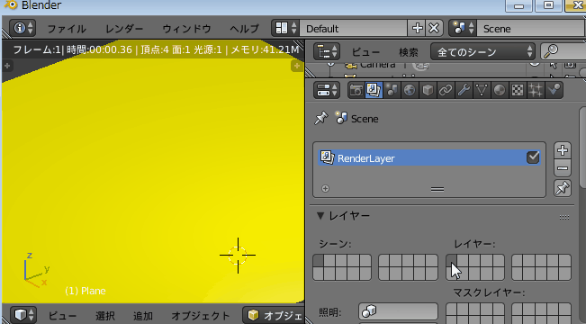
Task: Click the Scene name field in header
Action: 531,29
